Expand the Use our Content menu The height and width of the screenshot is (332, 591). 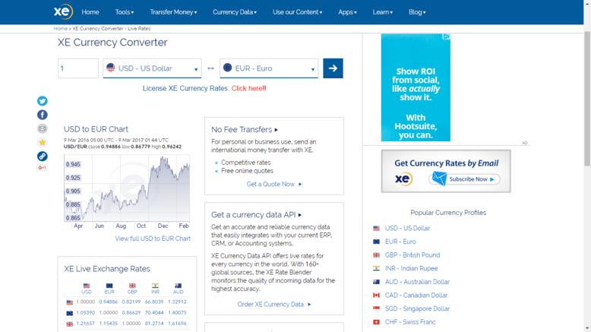click(297, 12)
